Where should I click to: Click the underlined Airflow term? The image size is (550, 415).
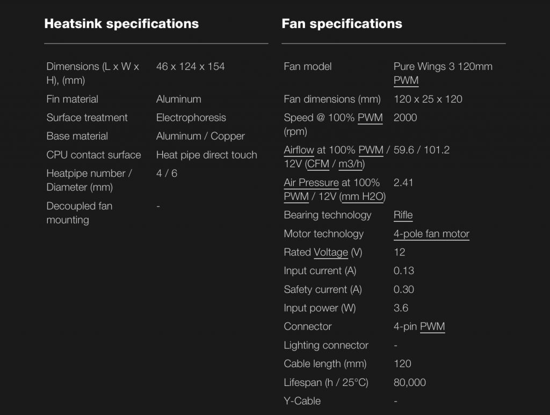click(x=299, y=151)
